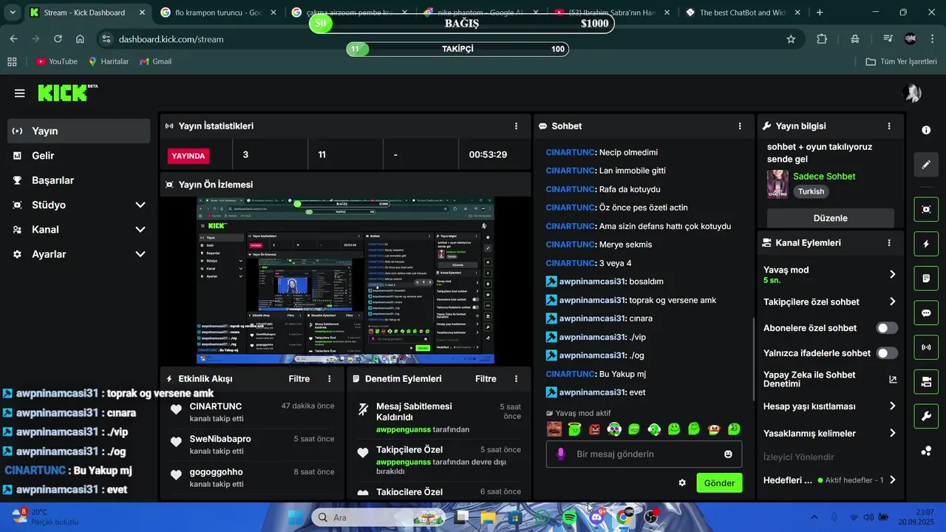
Task: Click the stream preview thumbnail
Action: pos(345,280)
